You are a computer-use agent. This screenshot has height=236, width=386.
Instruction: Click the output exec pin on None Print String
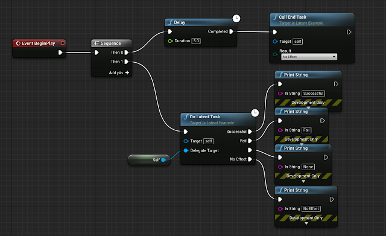326,158
